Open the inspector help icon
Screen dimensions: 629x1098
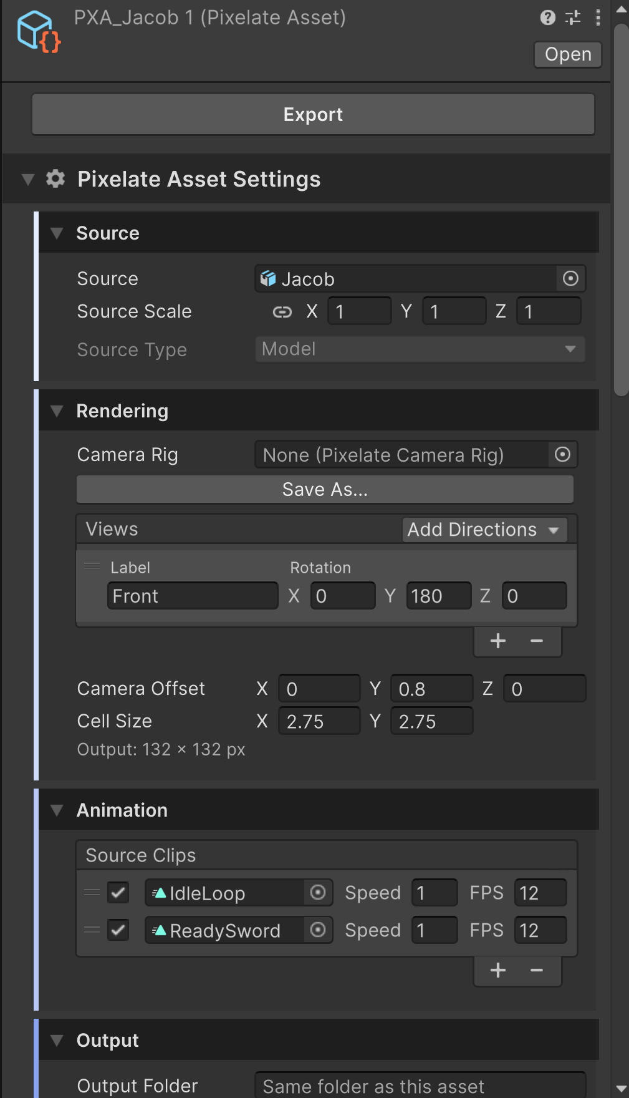pos(547,17)
